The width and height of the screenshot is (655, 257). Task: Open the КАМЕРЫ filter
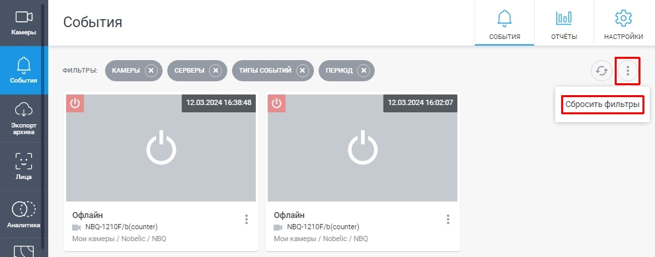(126, 71)
